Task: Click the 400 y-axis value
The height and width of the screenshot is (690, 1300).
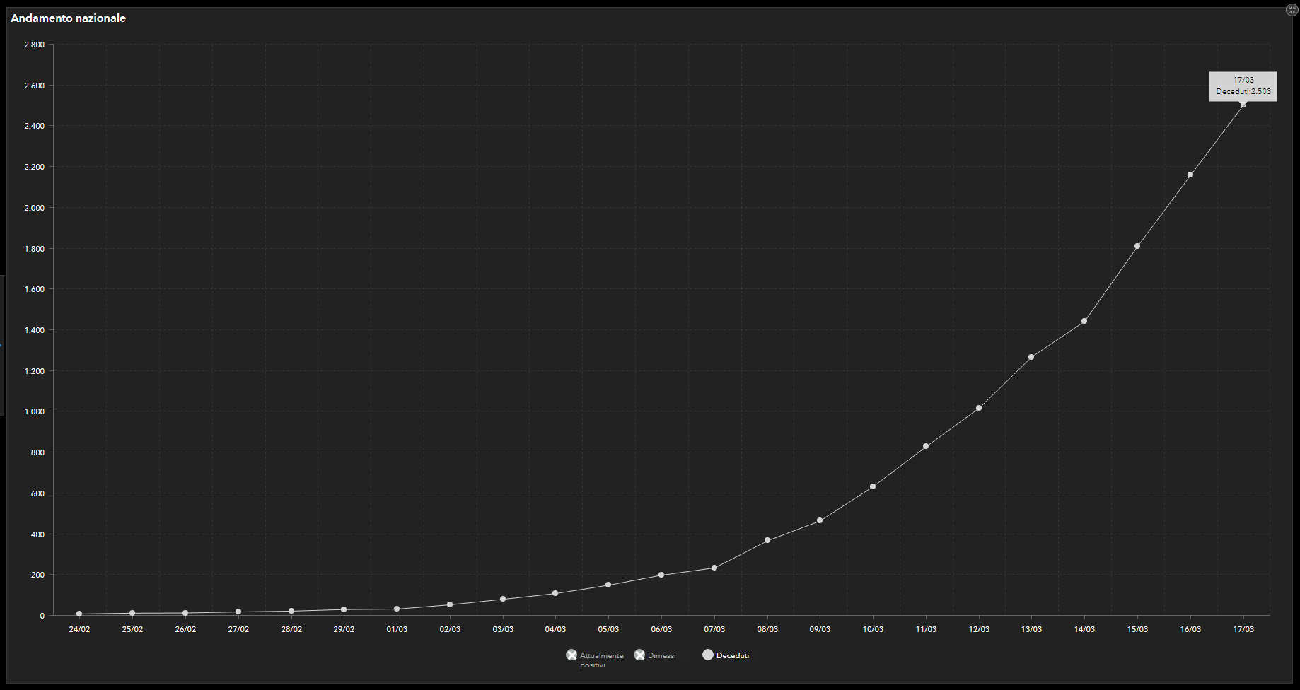Action: tap(37, 534)
